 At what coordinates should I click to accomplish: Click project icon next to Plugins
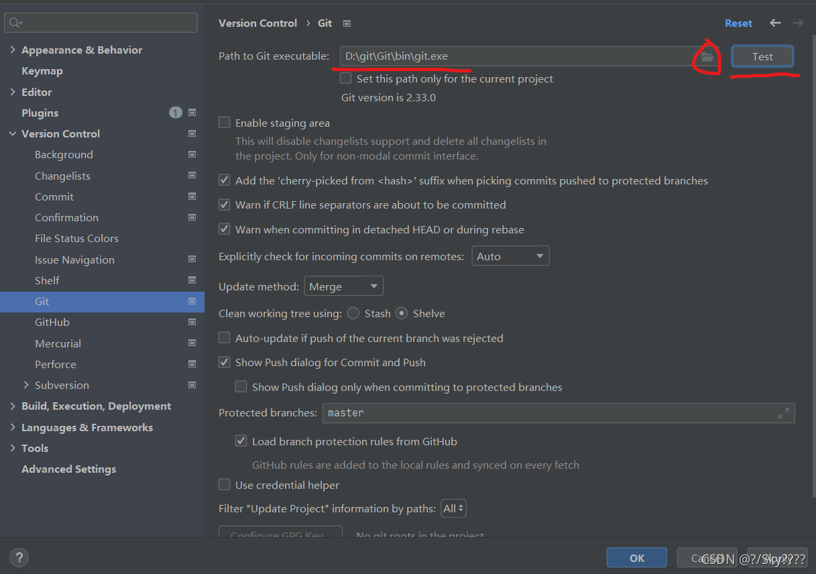coord(192,113)
